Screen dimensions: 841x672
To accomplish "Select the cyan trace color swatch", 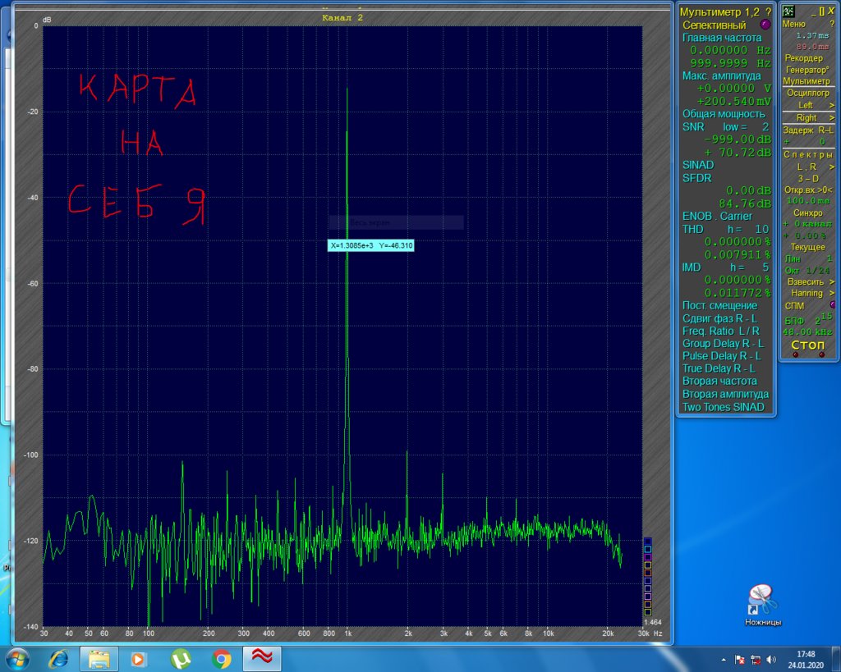I will point(647,550).
